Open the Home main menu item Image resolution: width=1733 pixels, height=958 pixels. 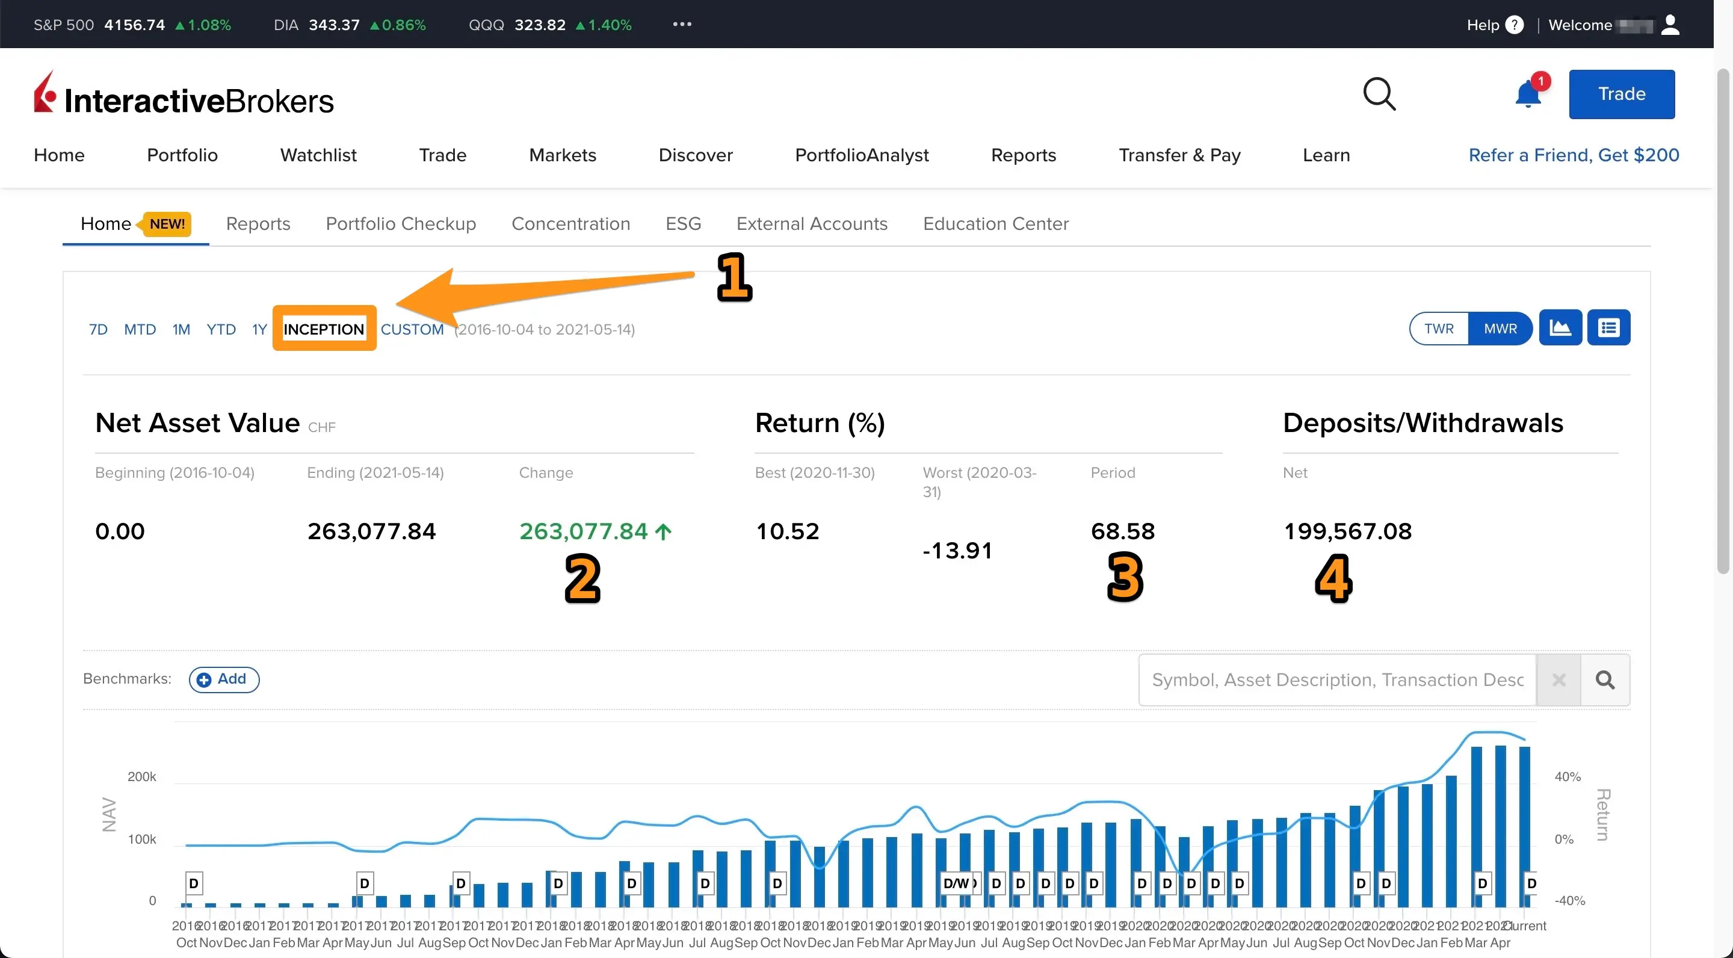59,155
